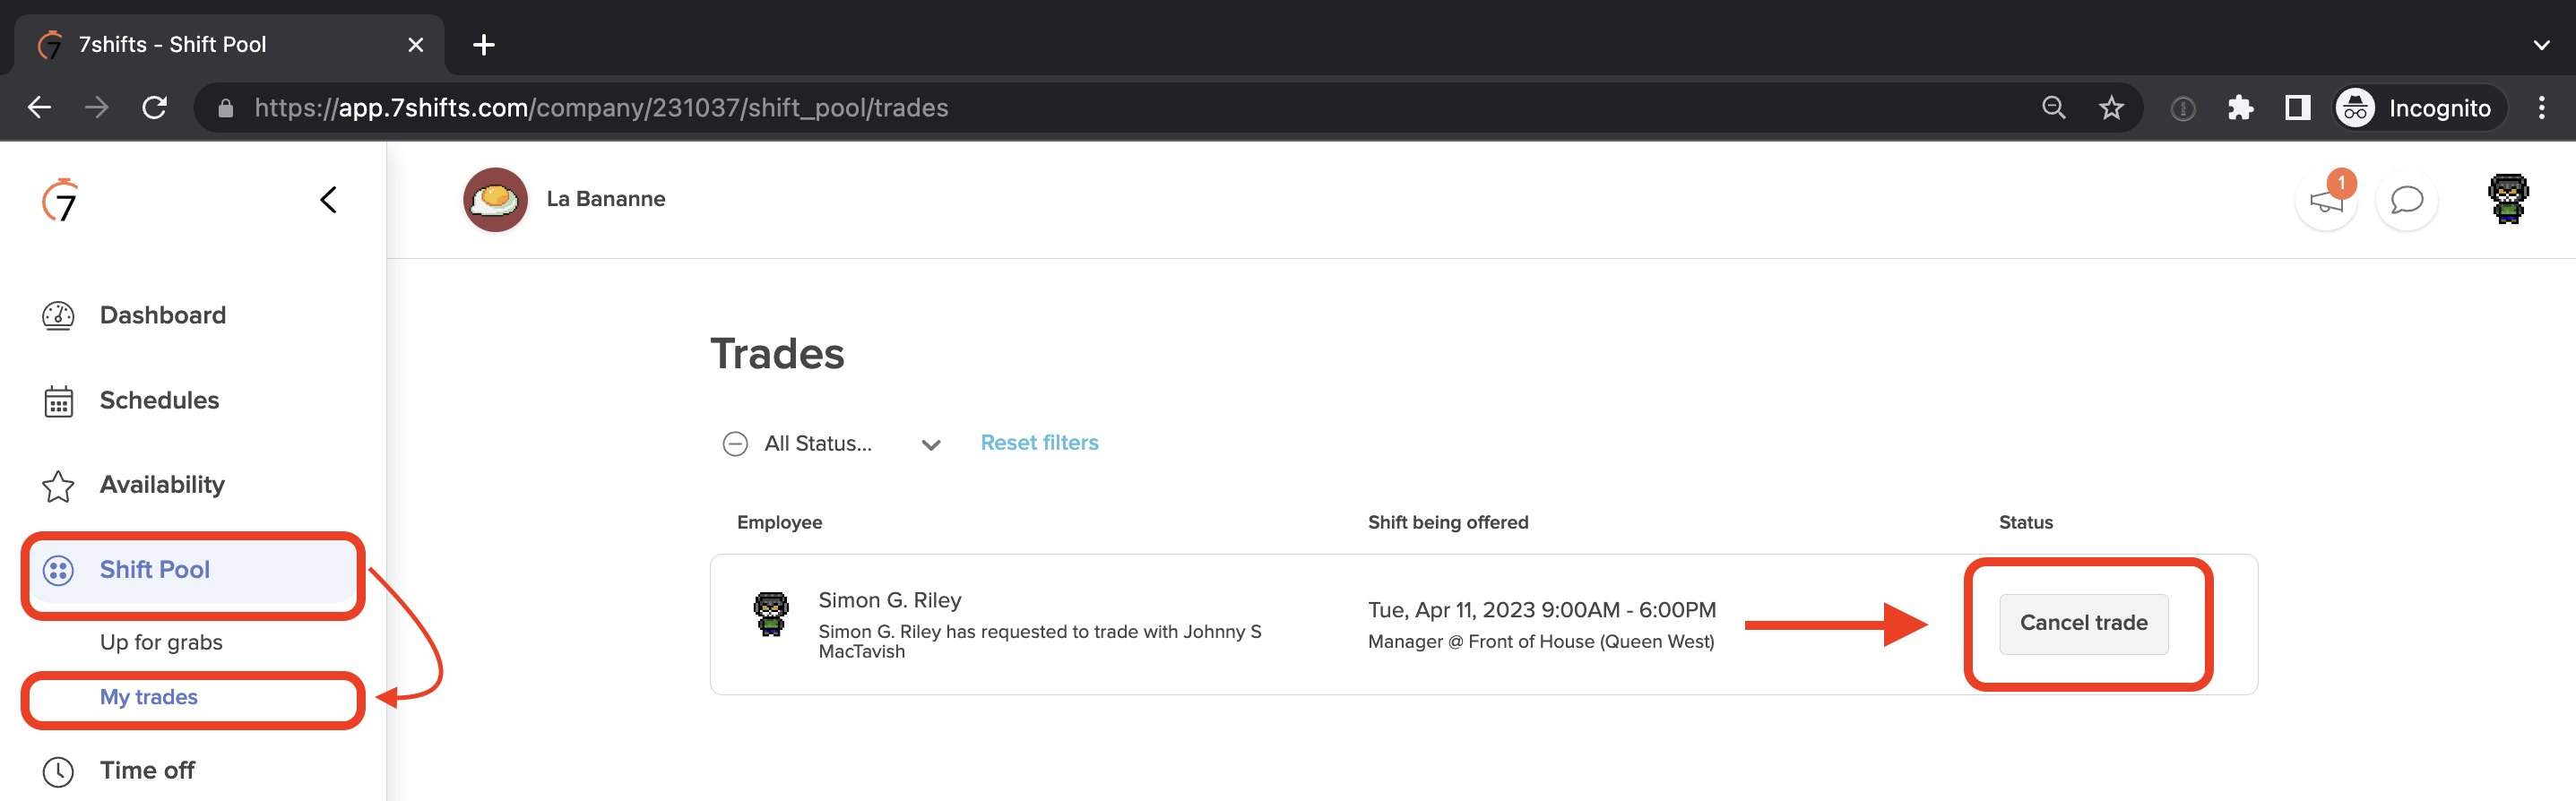Click the Incognito profile indicator
The image size is (2576, 801).
pyautogui.click(x=2420, y=108)
